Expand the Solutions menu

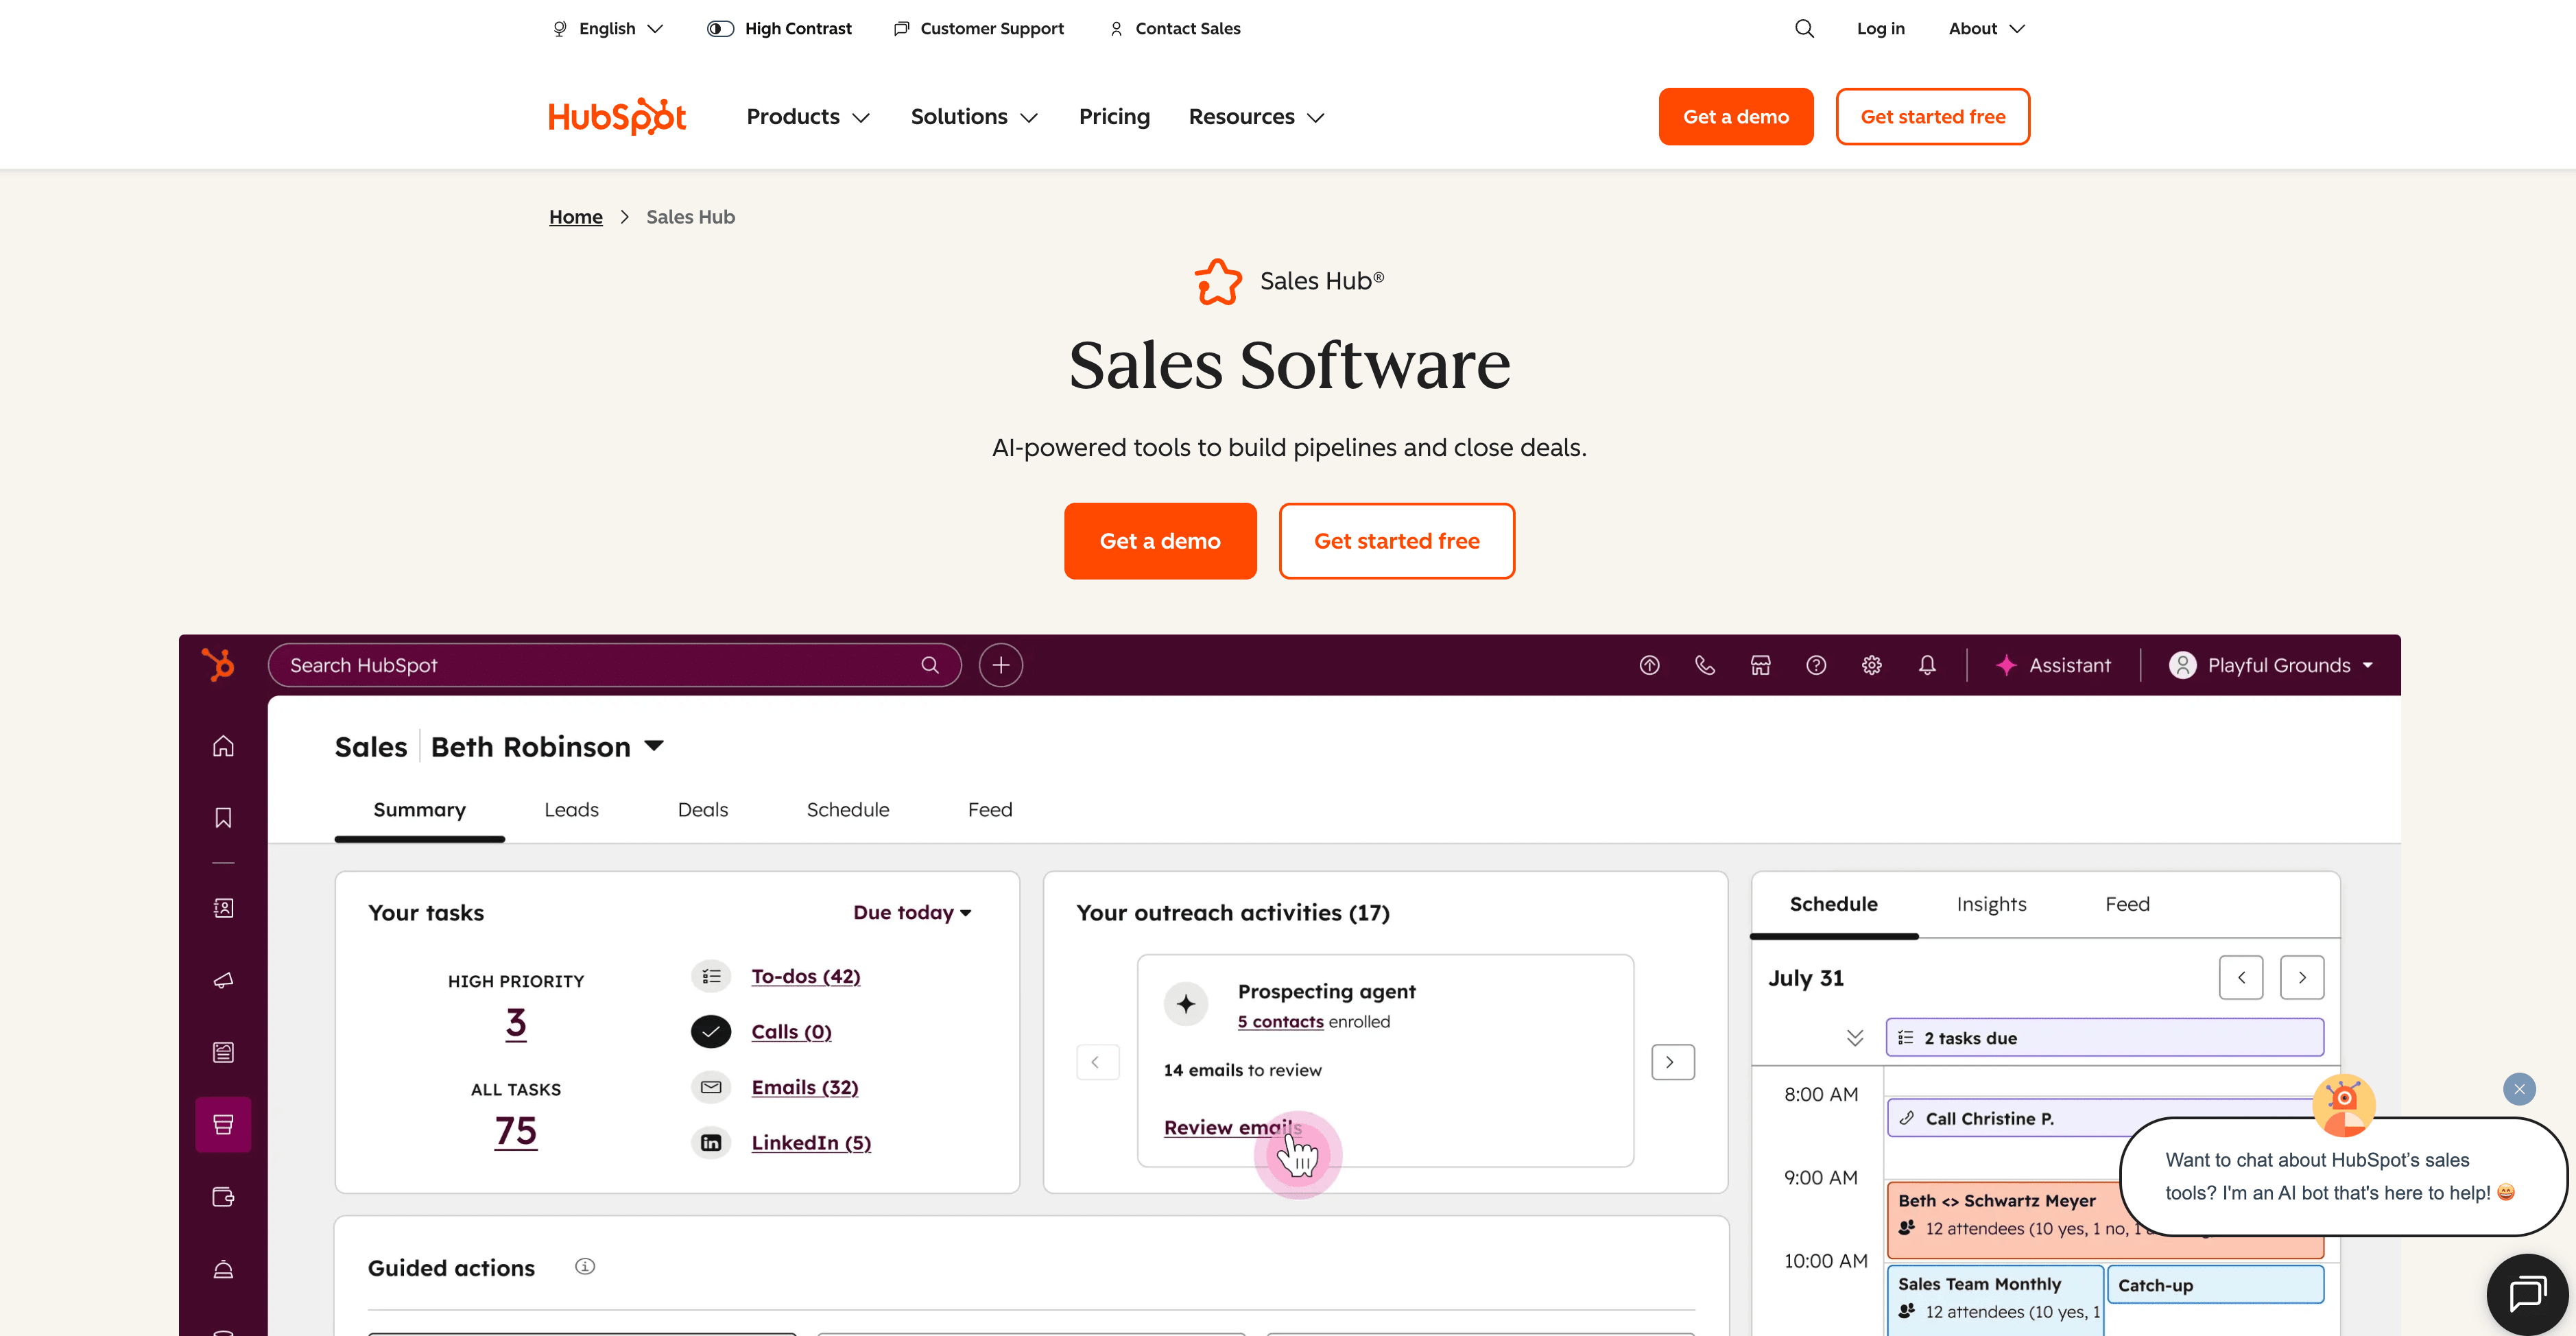point(974,117)
